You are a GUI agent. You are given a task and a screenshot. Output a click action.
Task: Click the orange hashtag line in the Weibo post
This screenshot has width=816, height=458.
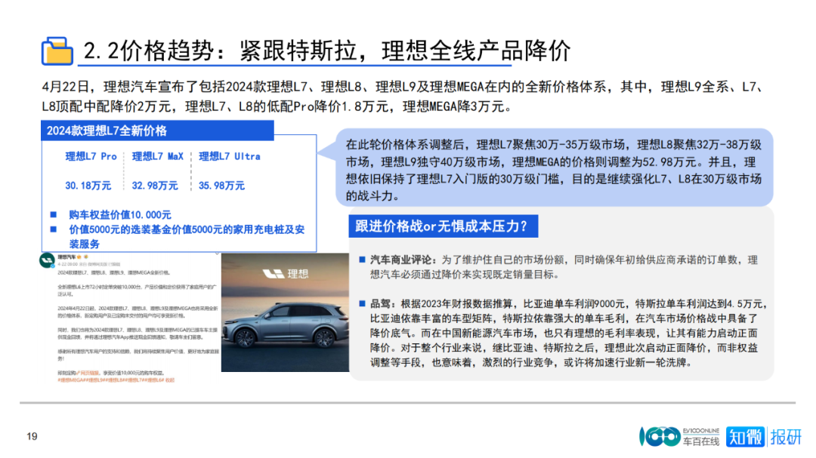(116, 380)
